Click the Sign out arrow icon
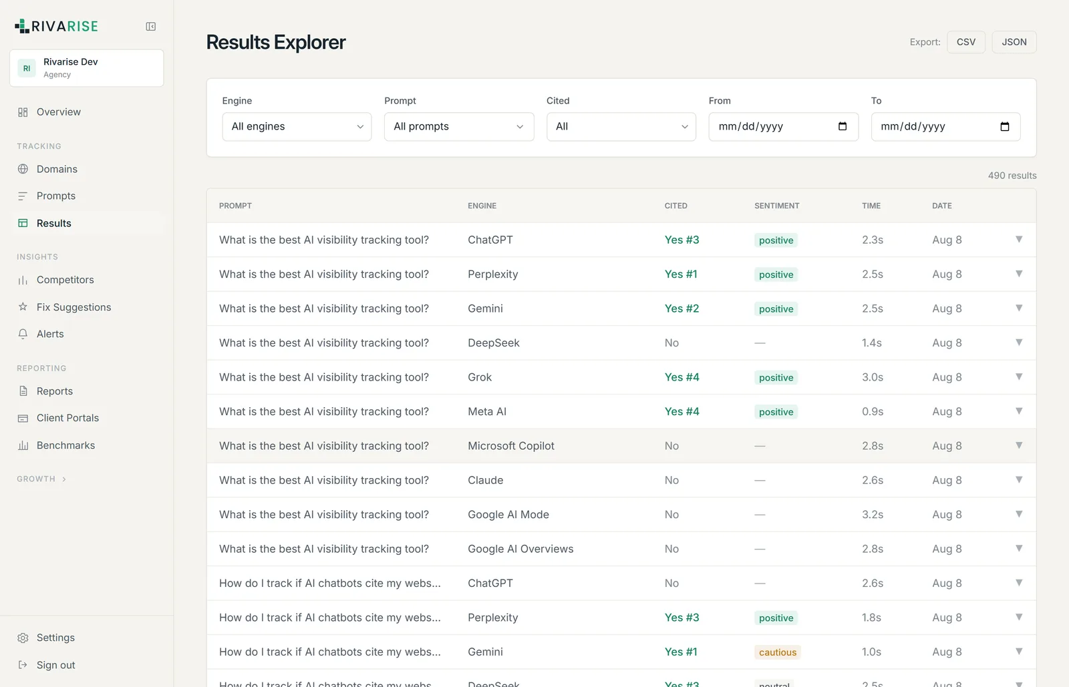 click(x=23, y=665)
